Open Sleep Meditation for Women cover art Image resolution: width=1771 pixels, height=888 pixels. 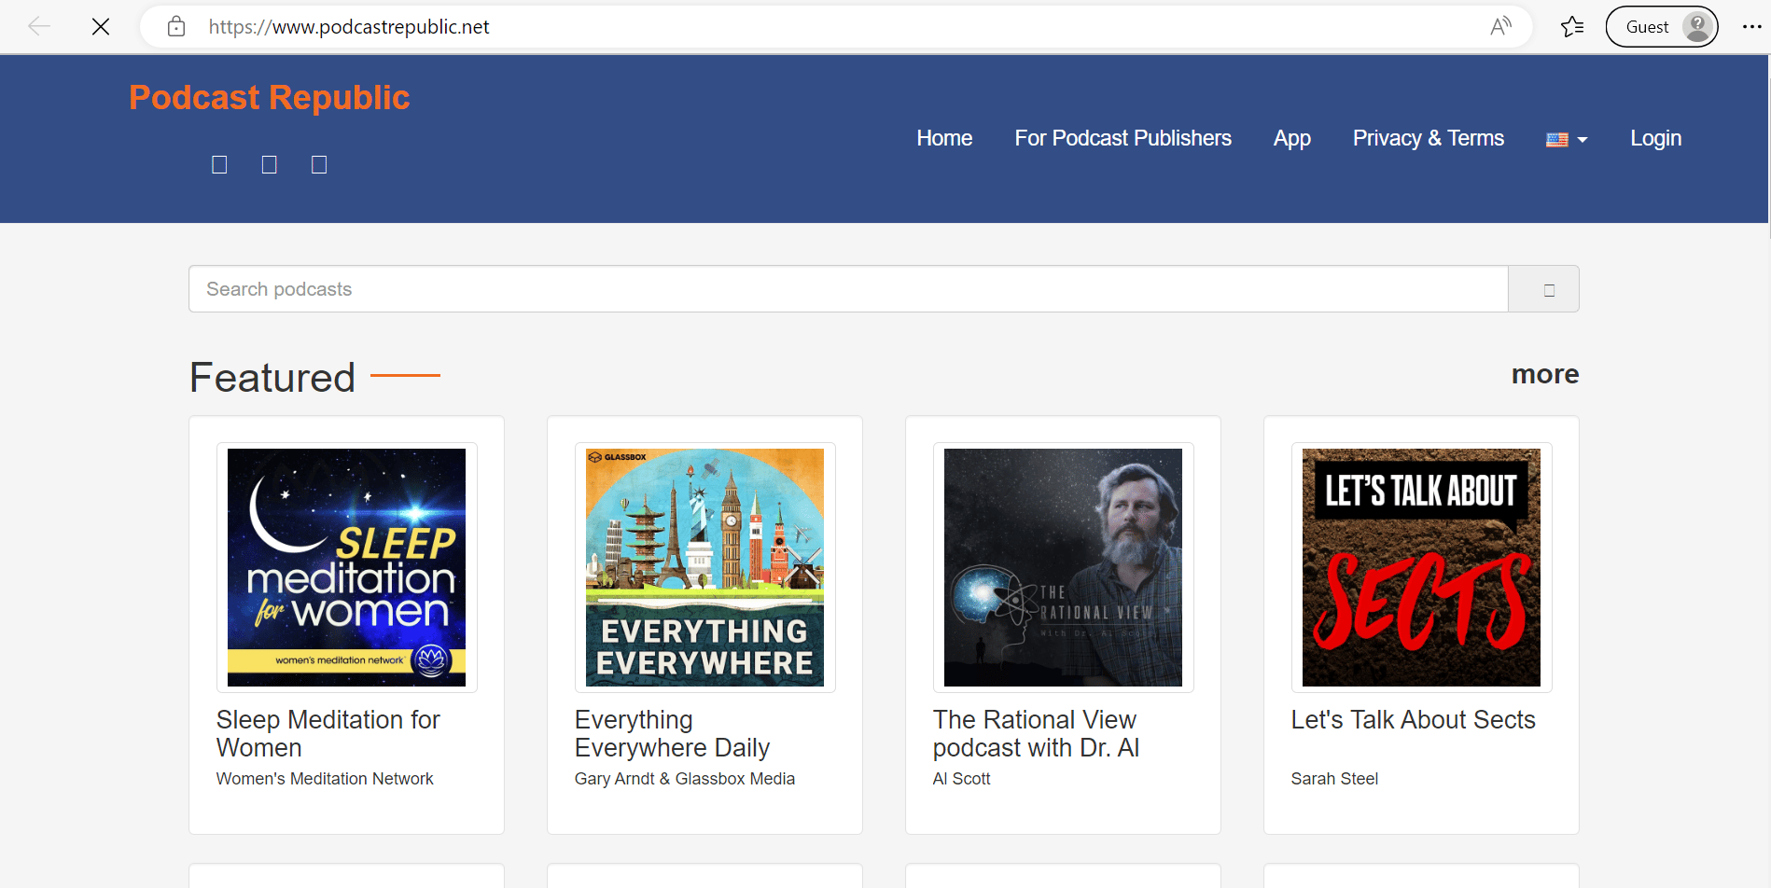click(347, 567)
